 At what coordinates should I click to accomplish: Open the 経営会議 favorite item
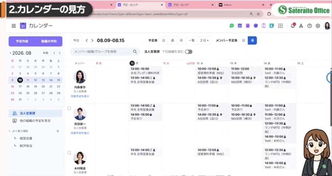pos(26,138)
